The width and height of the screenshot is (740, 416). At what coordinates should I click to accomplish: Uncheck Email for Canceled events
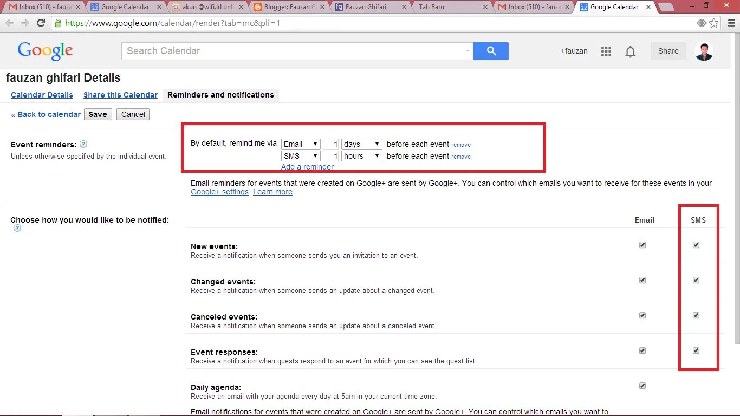tap(642, 315)
